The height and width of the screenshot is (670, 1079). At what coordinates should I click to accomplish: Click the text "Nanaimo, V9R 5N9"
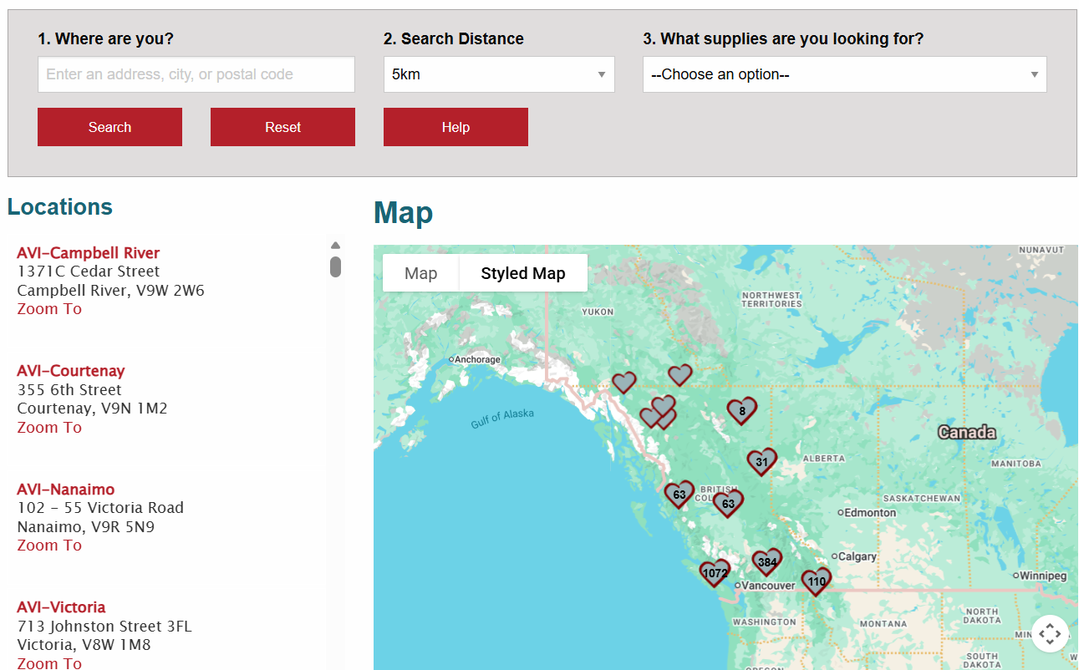coord(86,527)
